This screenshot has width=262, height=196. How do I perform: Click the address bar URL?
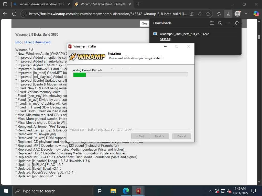coord(108,14)
